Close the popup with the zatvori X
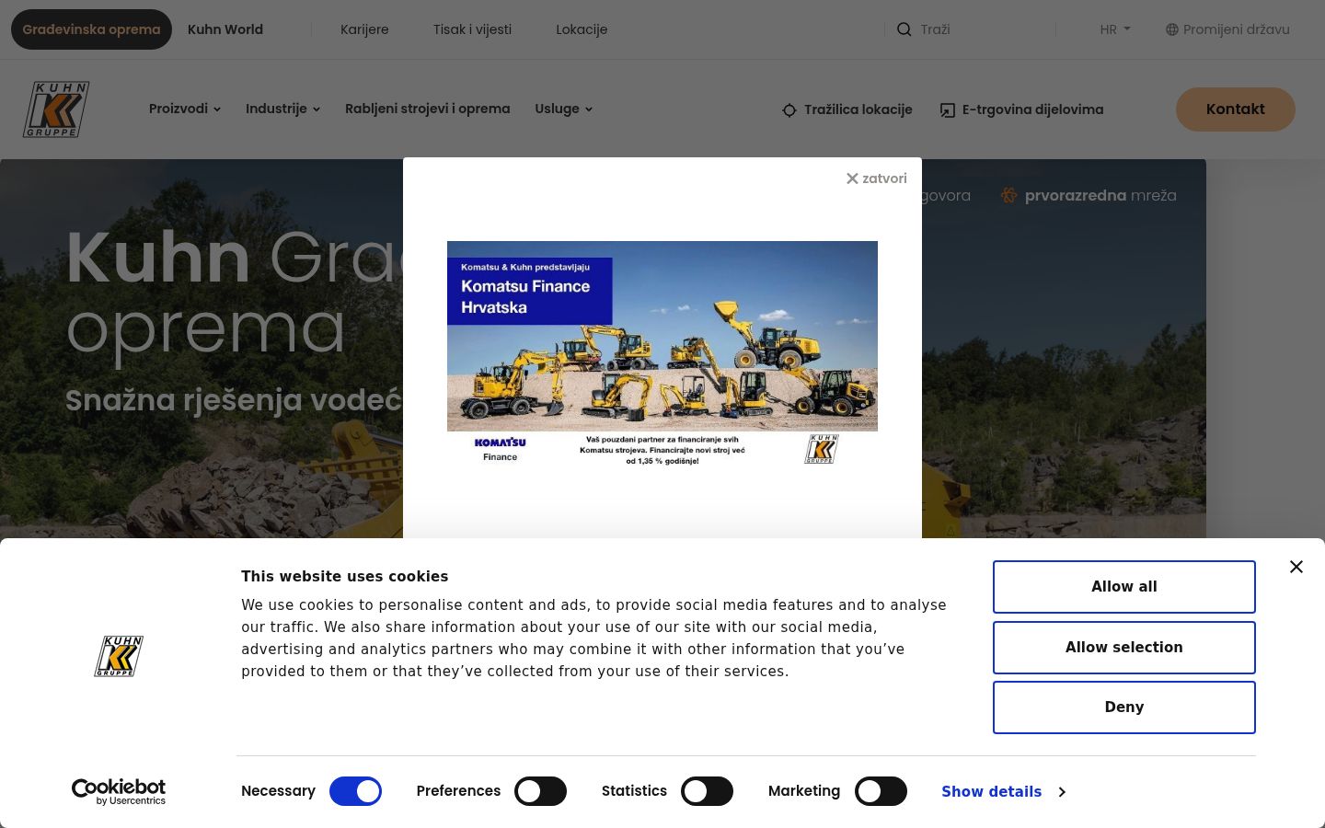This screenshot has height=828, width=1325. [x=877, y=178]
